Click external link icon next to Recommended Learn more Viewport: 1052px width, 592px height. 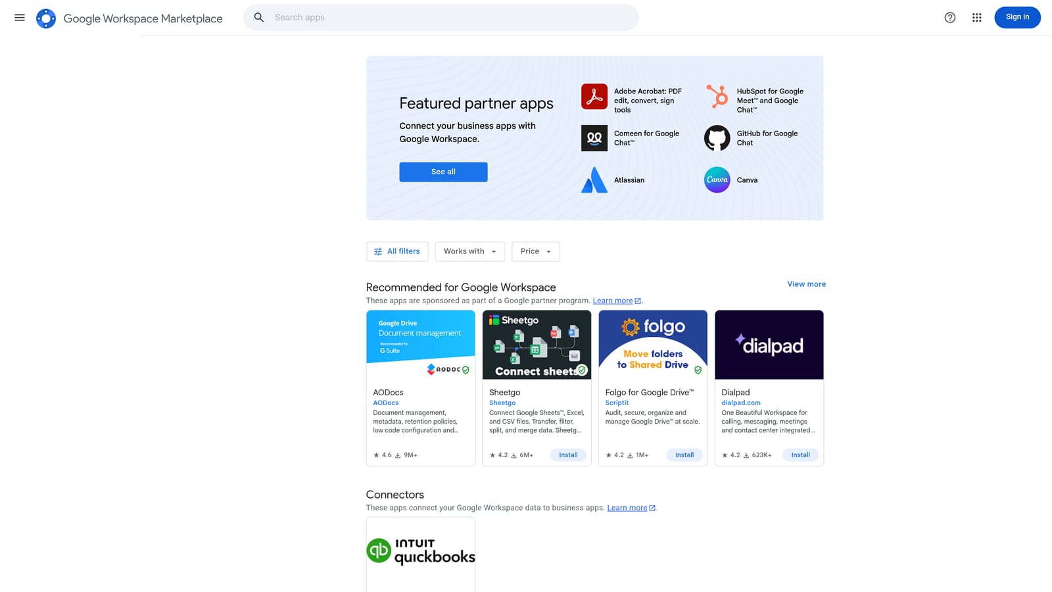[638, 301]
